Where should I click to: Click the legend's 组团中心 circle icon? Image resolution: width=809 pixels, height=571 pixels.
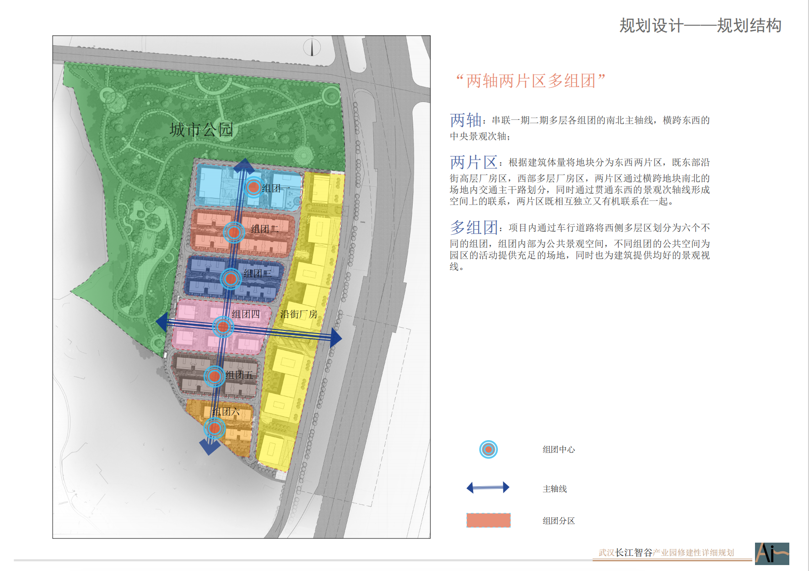pos(488,449)
